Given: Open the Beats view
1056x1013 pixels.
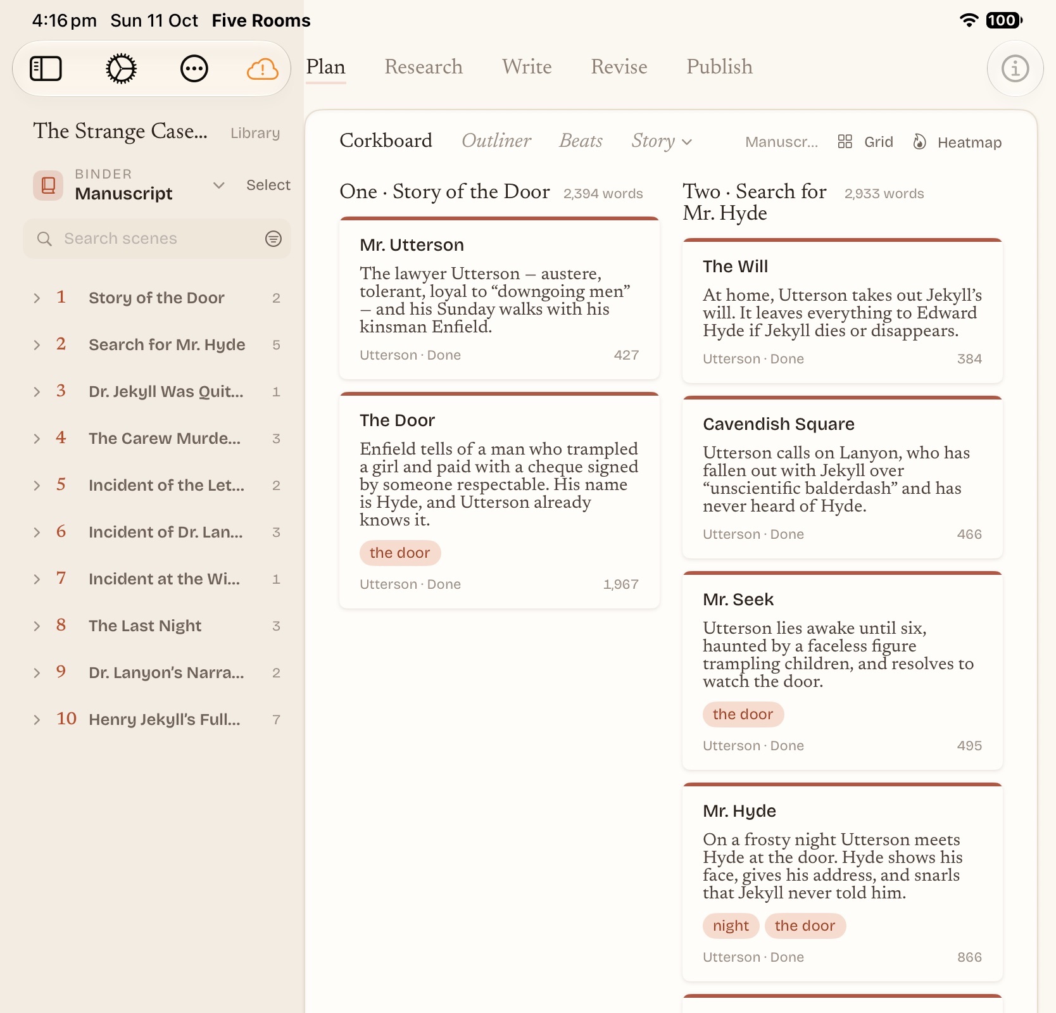Looking at the screenshot, I should (x=581, y=141).
